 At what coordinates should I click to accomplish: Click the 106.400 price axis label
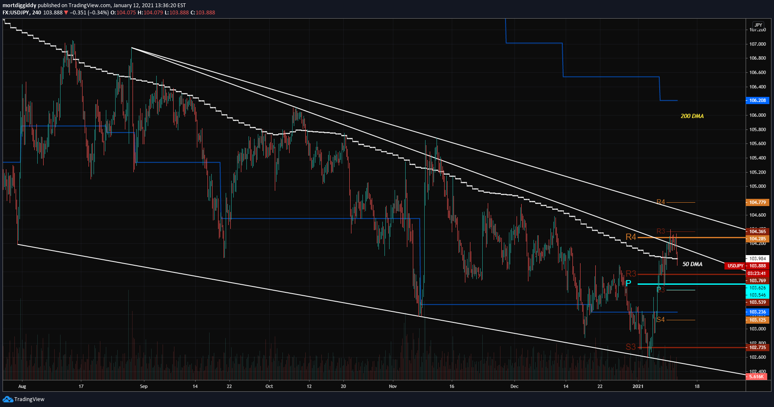[757, 87]
